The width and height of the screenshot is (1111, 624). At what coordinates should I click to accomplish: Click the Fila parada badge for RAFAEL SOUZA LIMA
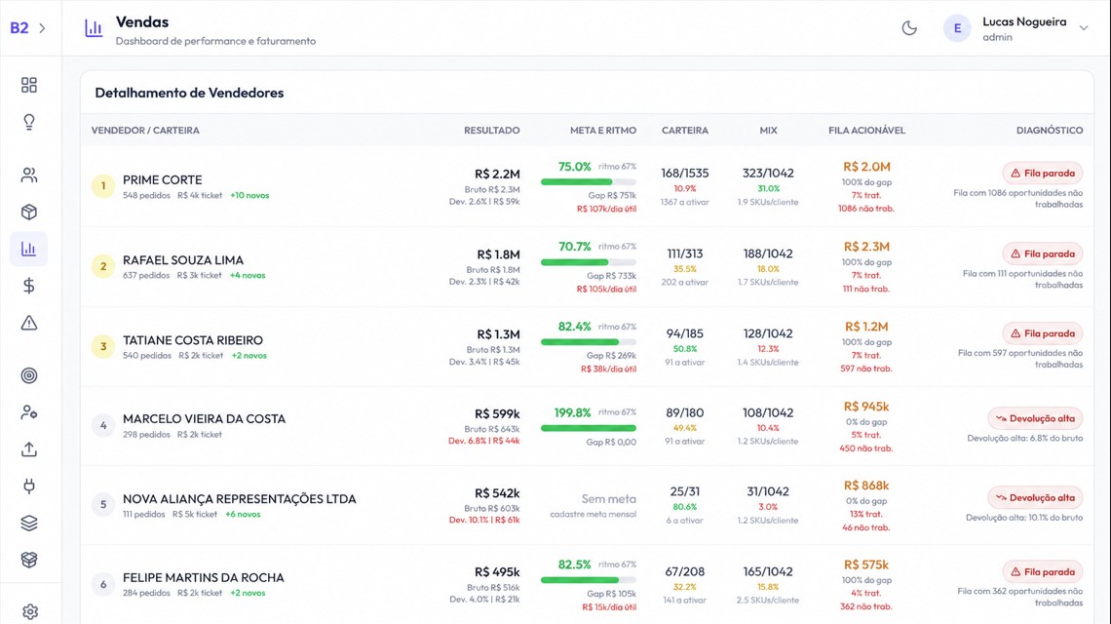coord(1042,253)
